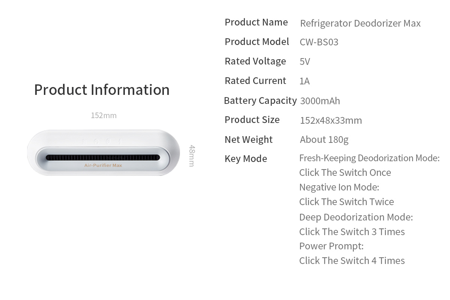The width and height of the screenshot is (450, 300).
Task: Select the Refrigerator Deodorizer Max text
Action: point(360,23)
